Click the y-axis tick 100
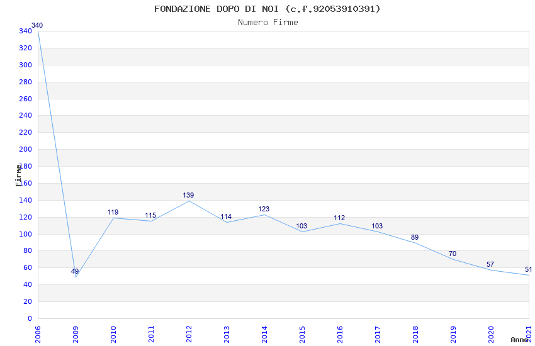Image resolution: width=535 pixels, height=346 pixels. coord(26,234)
